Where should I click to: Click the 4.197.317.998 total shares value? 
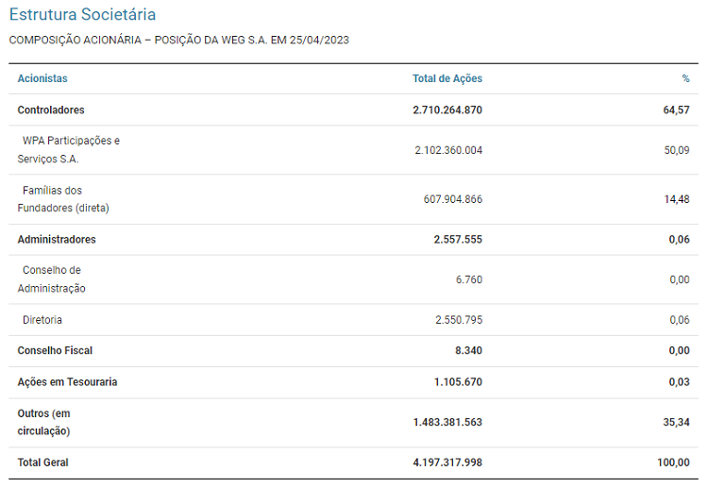447,463
